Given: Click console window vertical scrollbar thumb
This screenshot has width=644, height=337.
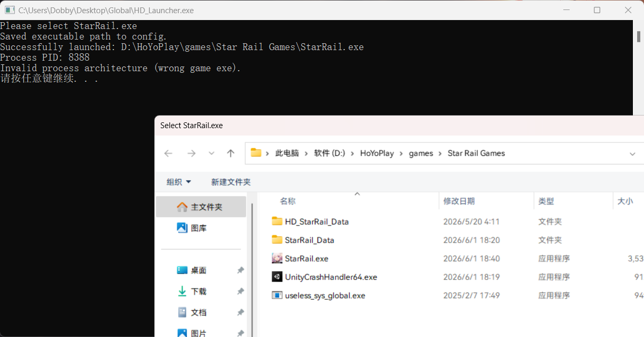Looking at the screenshot, I should point(638,37).
